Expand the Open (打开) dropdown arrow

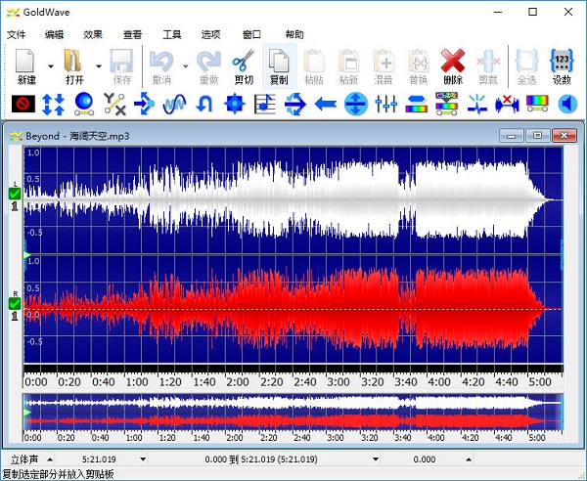(98, 66)
